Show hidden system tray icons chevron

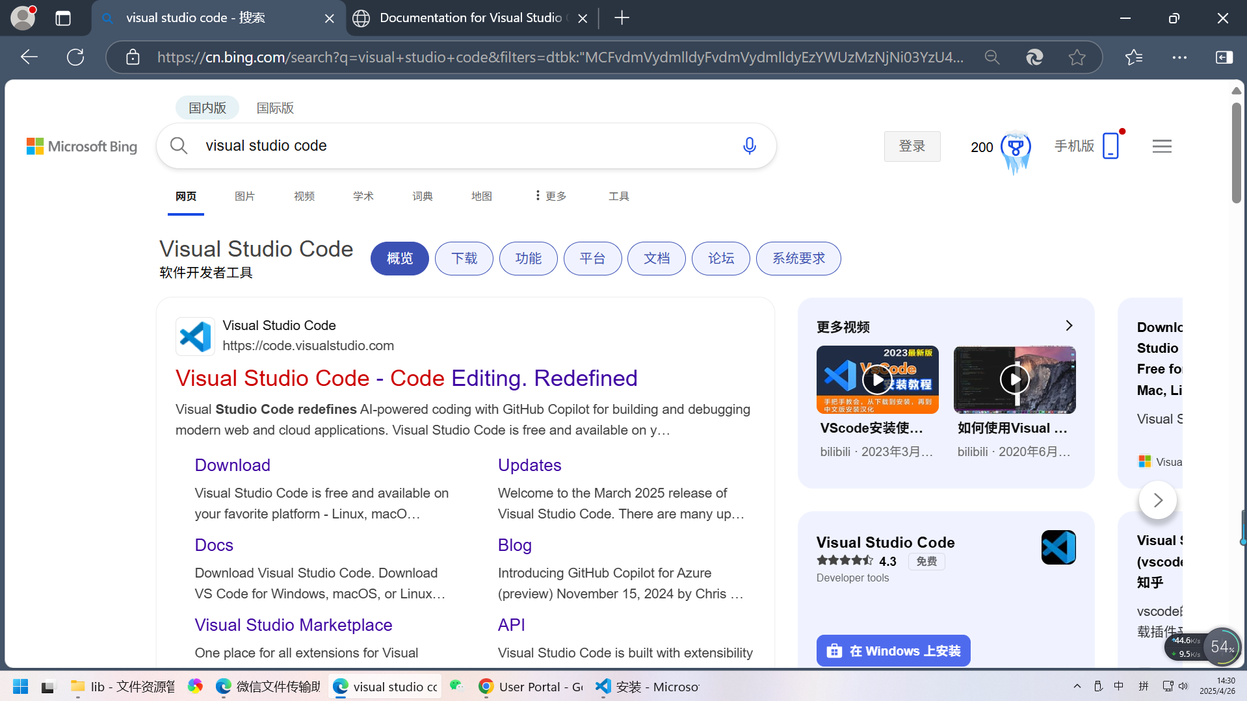click(x=1077, y=687)
